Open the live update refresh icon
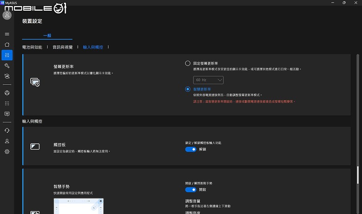This screenshot has height=214, width=362. point(7,76)
